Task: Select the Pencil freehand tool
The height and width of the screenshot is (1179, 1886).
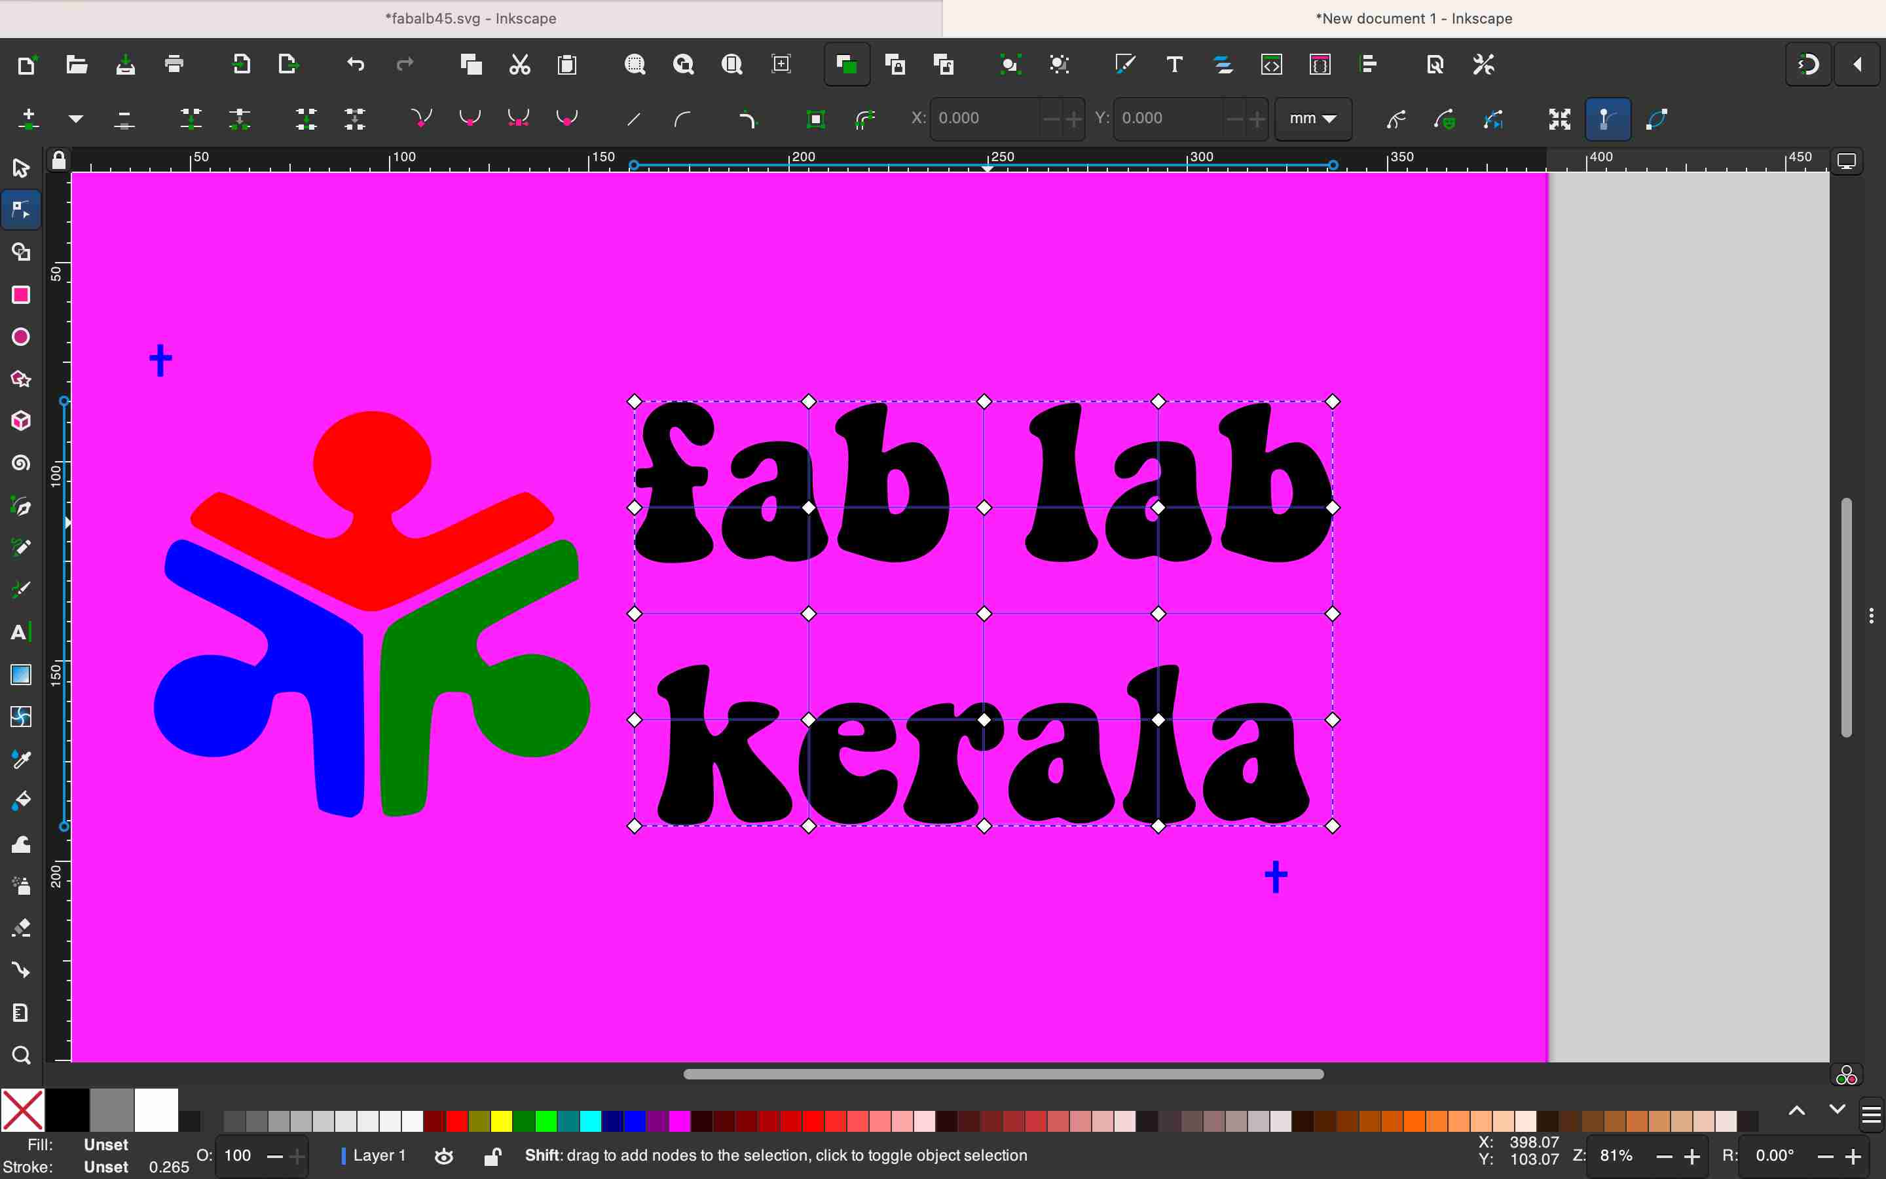Action: [x=21, y=548]
